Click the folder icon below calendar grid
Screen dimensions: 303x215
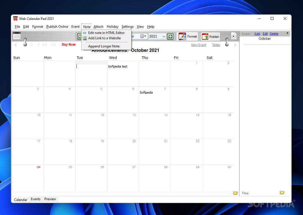(235, 193)
